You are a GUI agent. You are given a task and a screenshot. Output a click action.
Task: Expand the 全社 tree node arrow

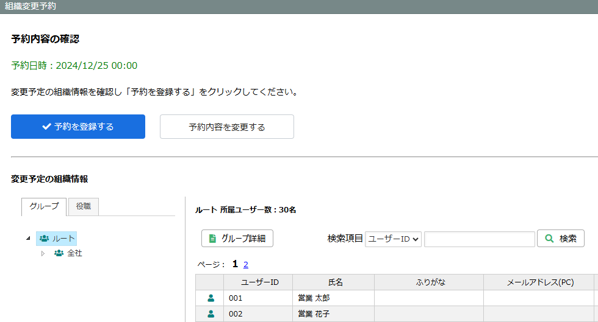tap(43, 253)
